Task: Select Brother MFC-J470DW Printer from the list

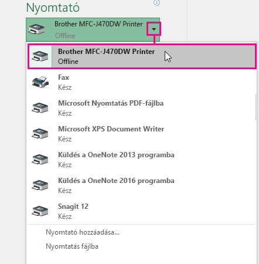Action: [x=142, y=56]
